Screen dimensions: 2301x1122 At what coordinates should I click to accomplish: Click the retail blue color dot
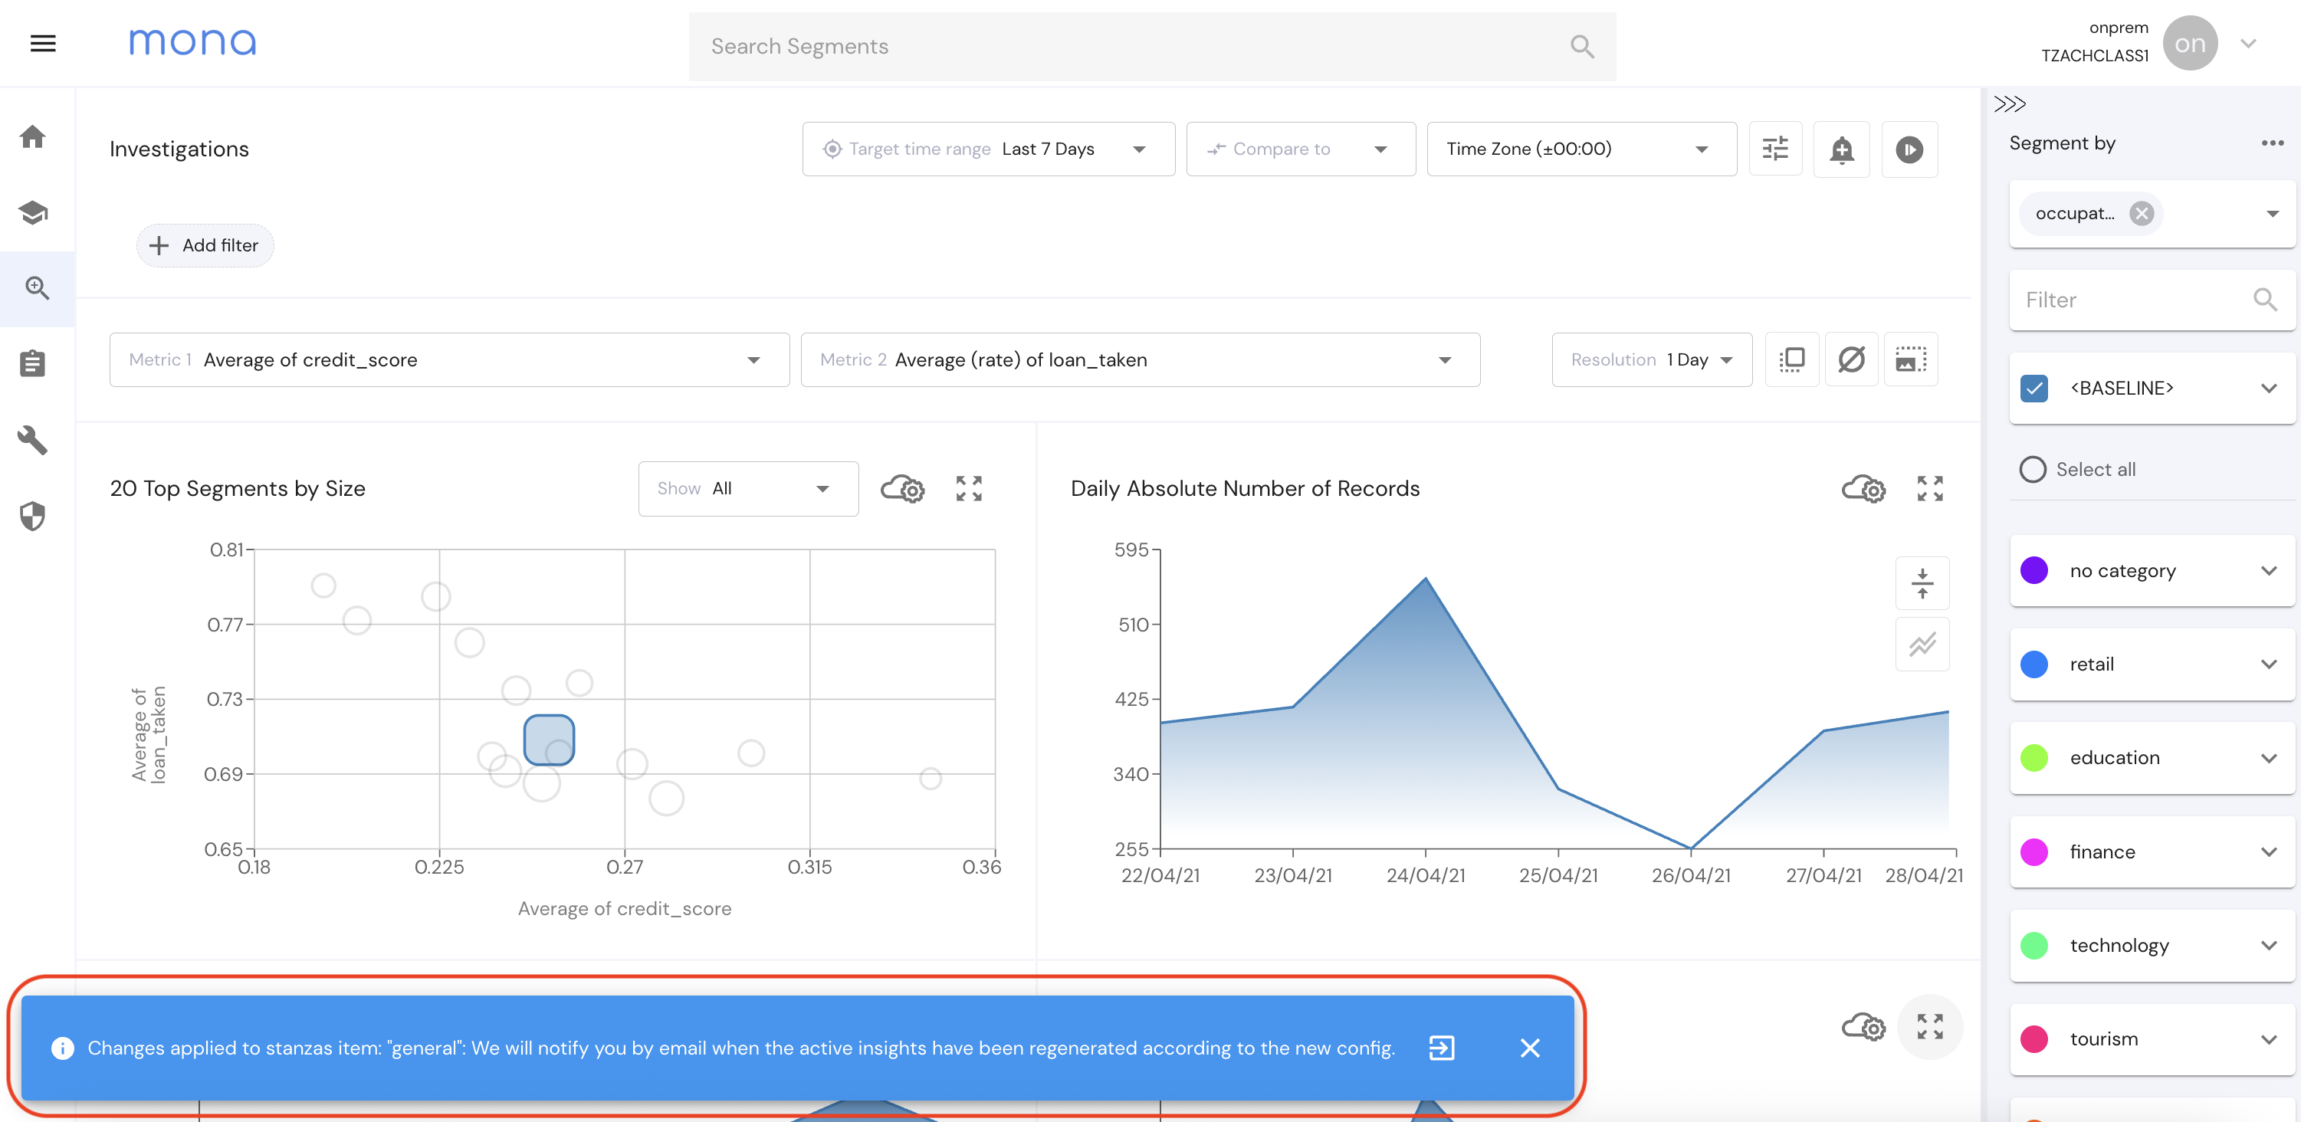(x=2034, y=664)
